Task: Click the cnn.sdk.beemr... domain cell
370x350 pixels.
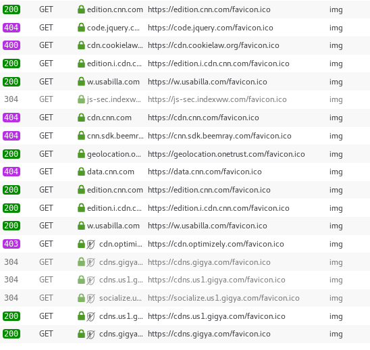Action: 115,136
